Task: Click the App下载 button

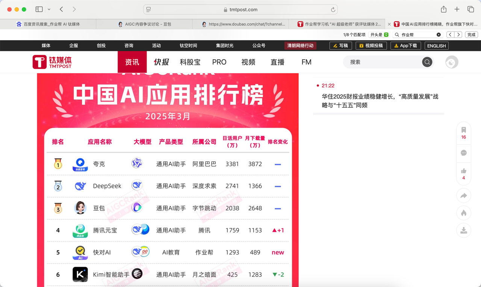Action: (405, 45)
